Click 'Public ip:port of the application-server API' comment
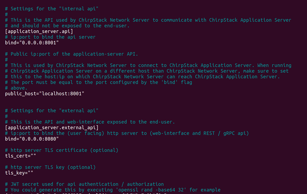The height and width of the screenshot is (194, 307). tap(72, 54)
